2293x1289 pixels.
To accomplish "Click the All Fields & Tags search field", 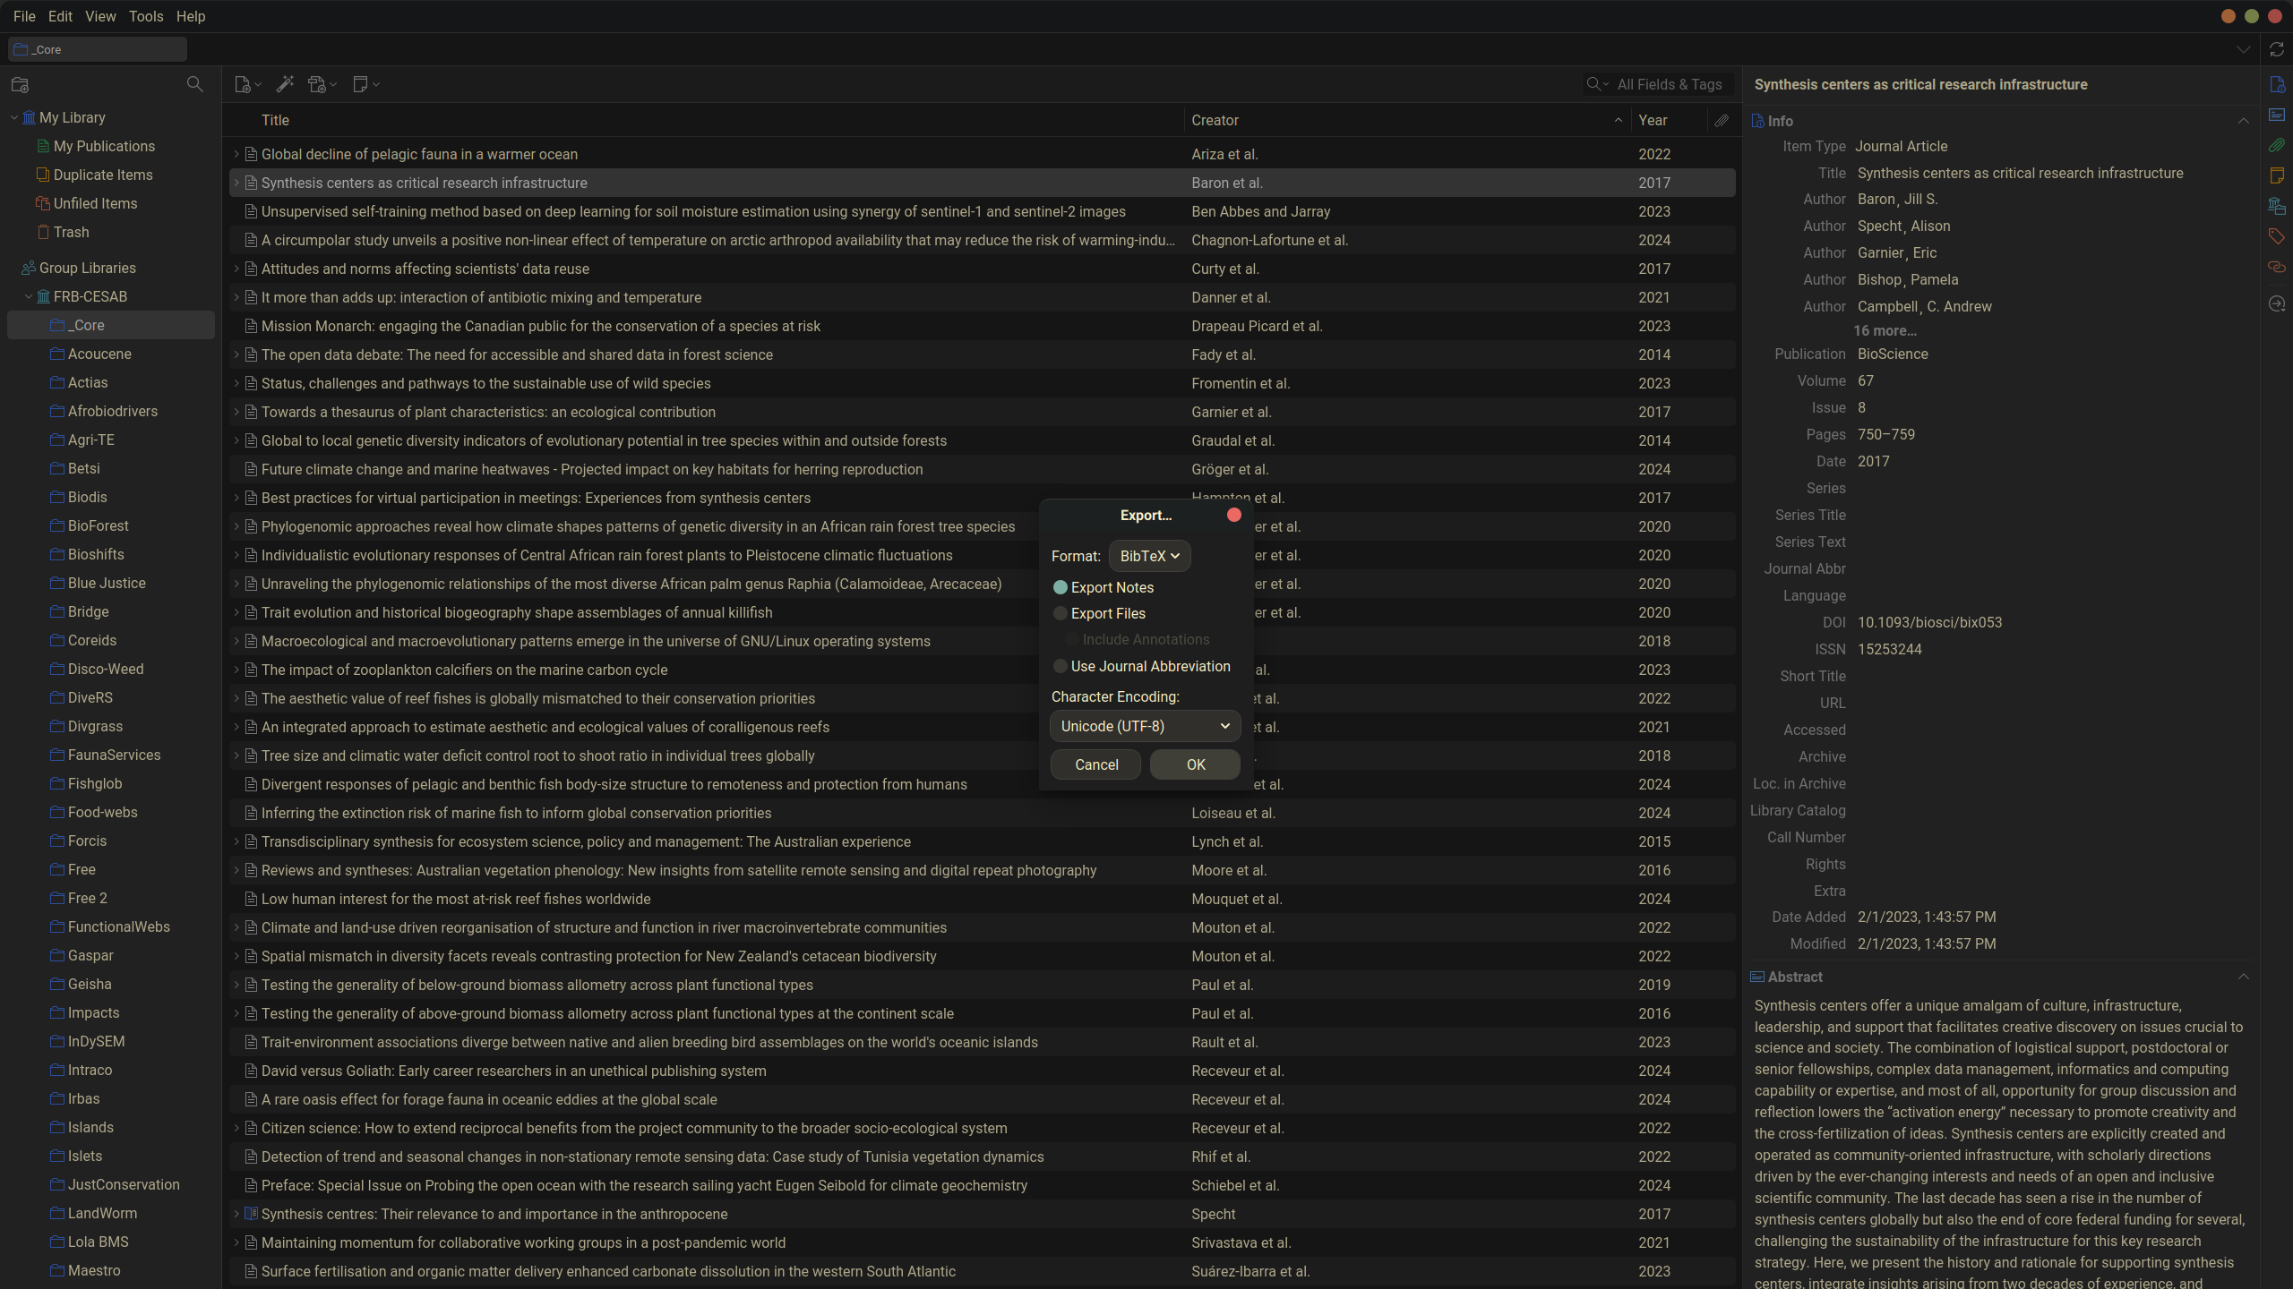I will 1669,84.
